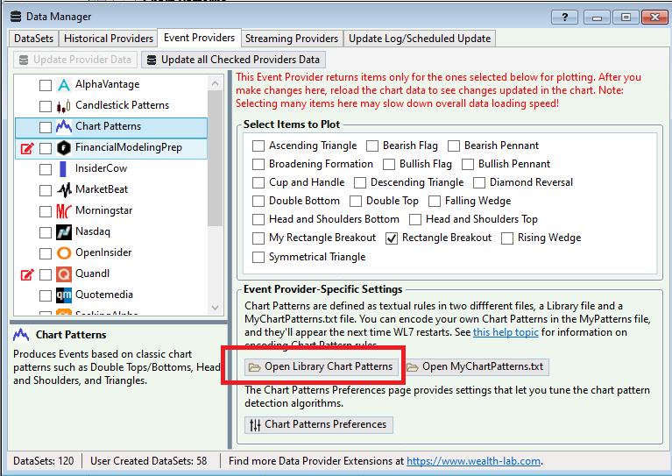The height and width of the screenshot is (476, 672).
Task: Check the My Rectangle Breakout pattern
Action: 258,238
